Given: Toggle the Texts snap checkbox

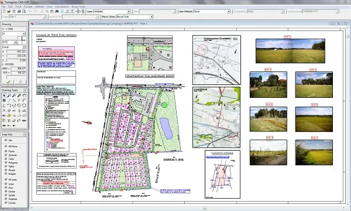Looking at the screenshot, I should tap(6, 158).
